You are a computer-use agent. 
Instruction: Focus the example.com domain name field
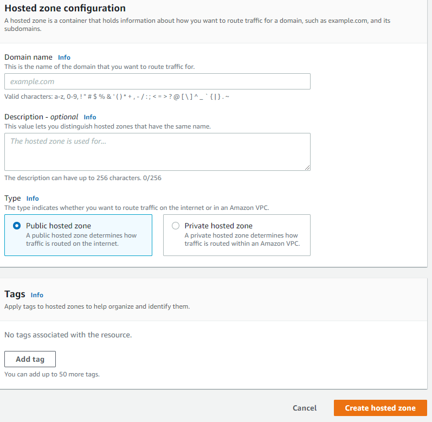coord(157,81)
